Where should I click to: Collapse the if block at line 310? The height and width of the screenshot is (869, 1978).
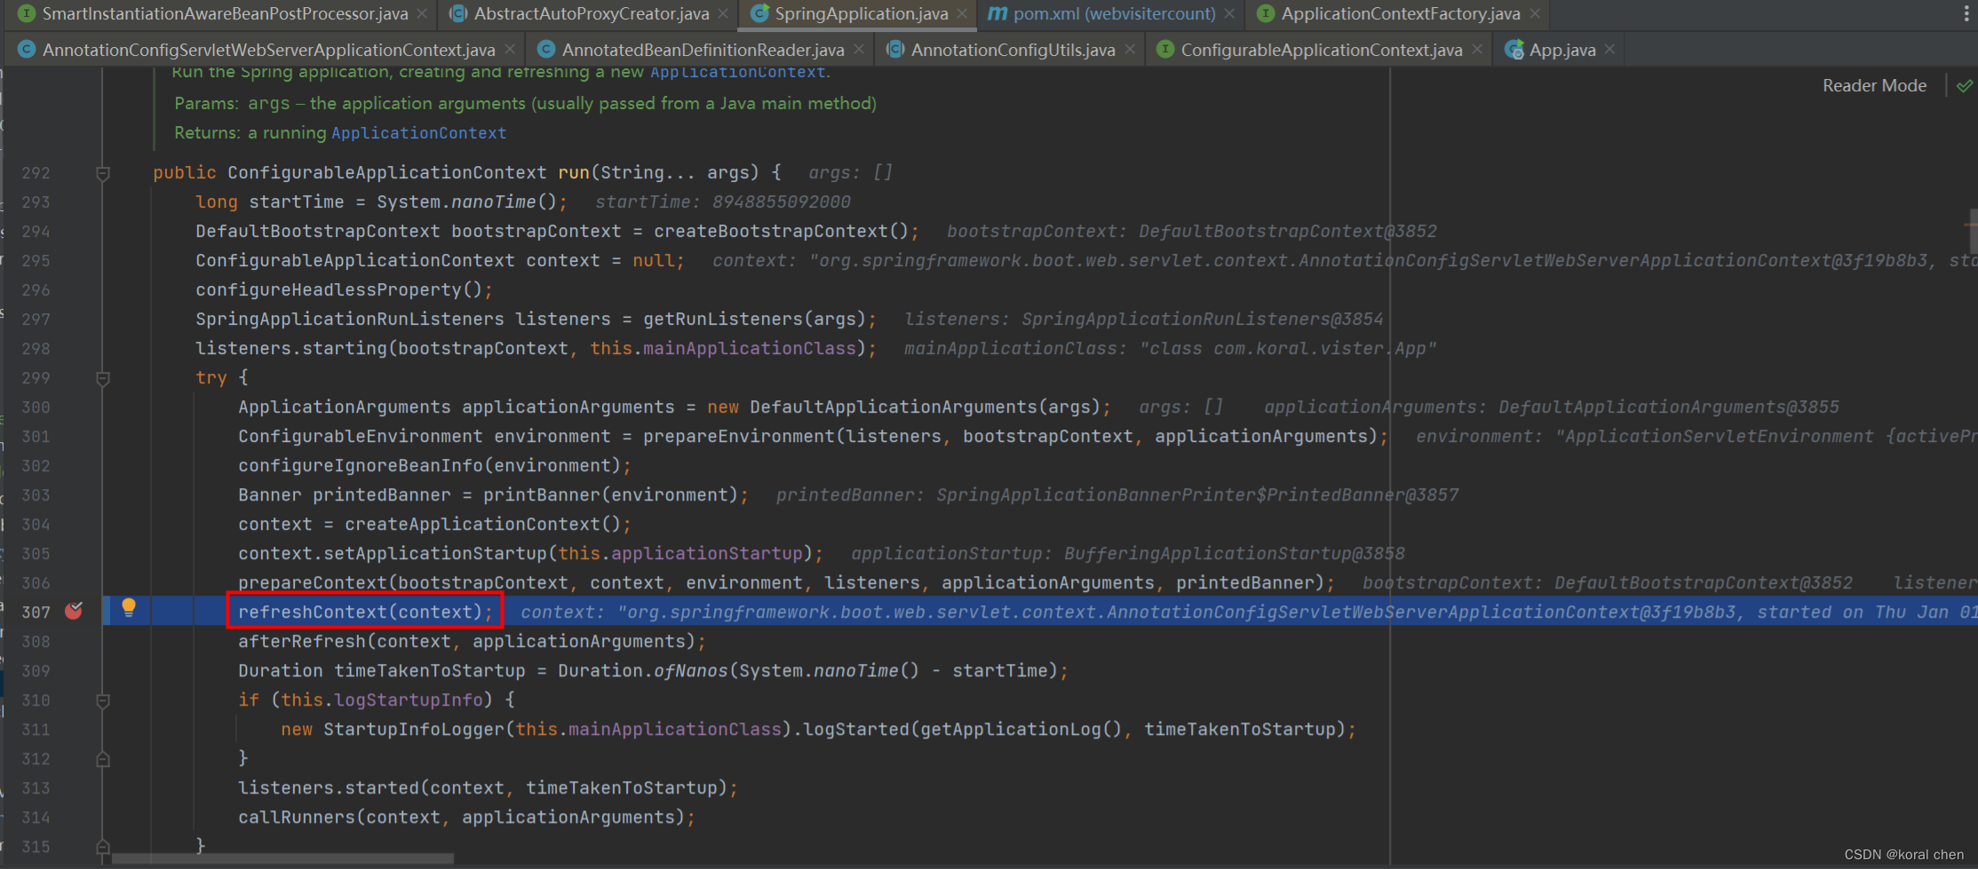[103, 701]
